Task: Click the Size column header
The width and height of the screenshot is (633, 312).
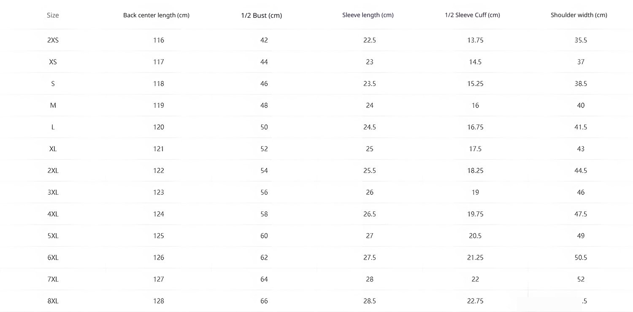Action: coord(53,15)
